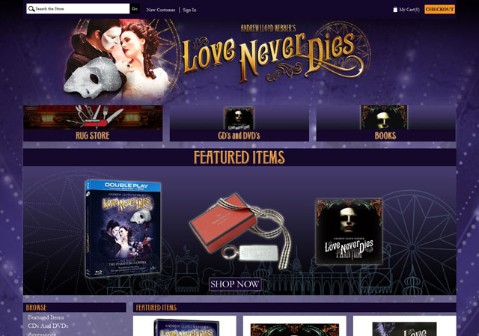479x336 pixels.
Task: Browse the CDs And DVDs sidebar link
Action: click(x=48, y=326)
